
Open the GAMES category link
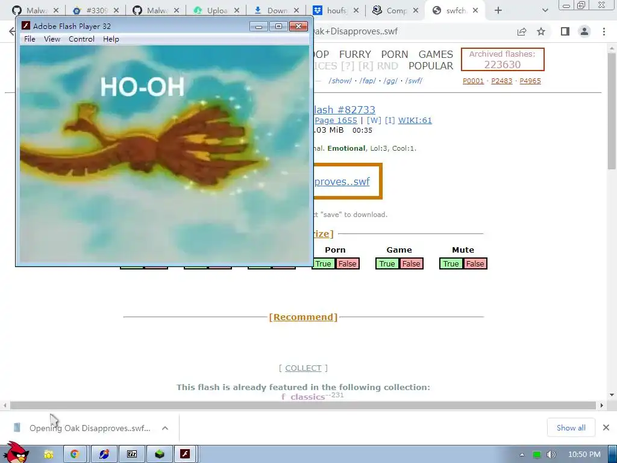pos(436,54)
